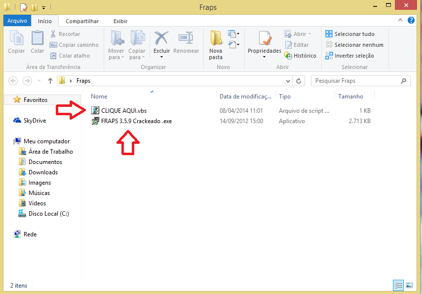
Task: Switch to the Compartilhar ribbon tab
Action: pyautogui.click(x=82, y=21)
